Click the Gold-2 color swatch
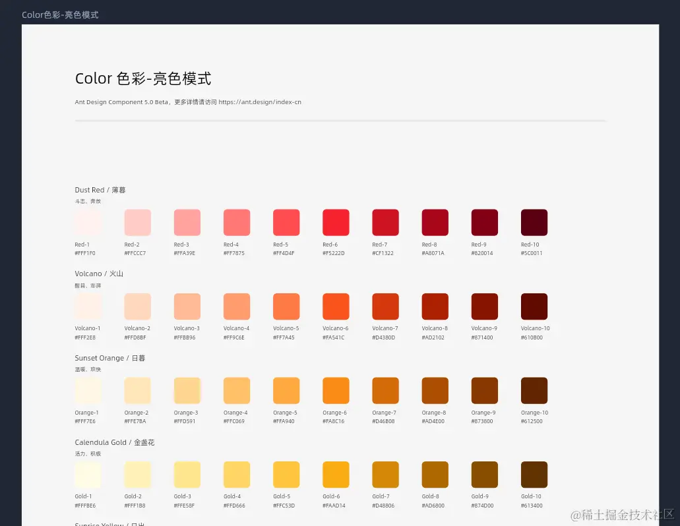This screenshot has height=526, width=680. point(137,475)
